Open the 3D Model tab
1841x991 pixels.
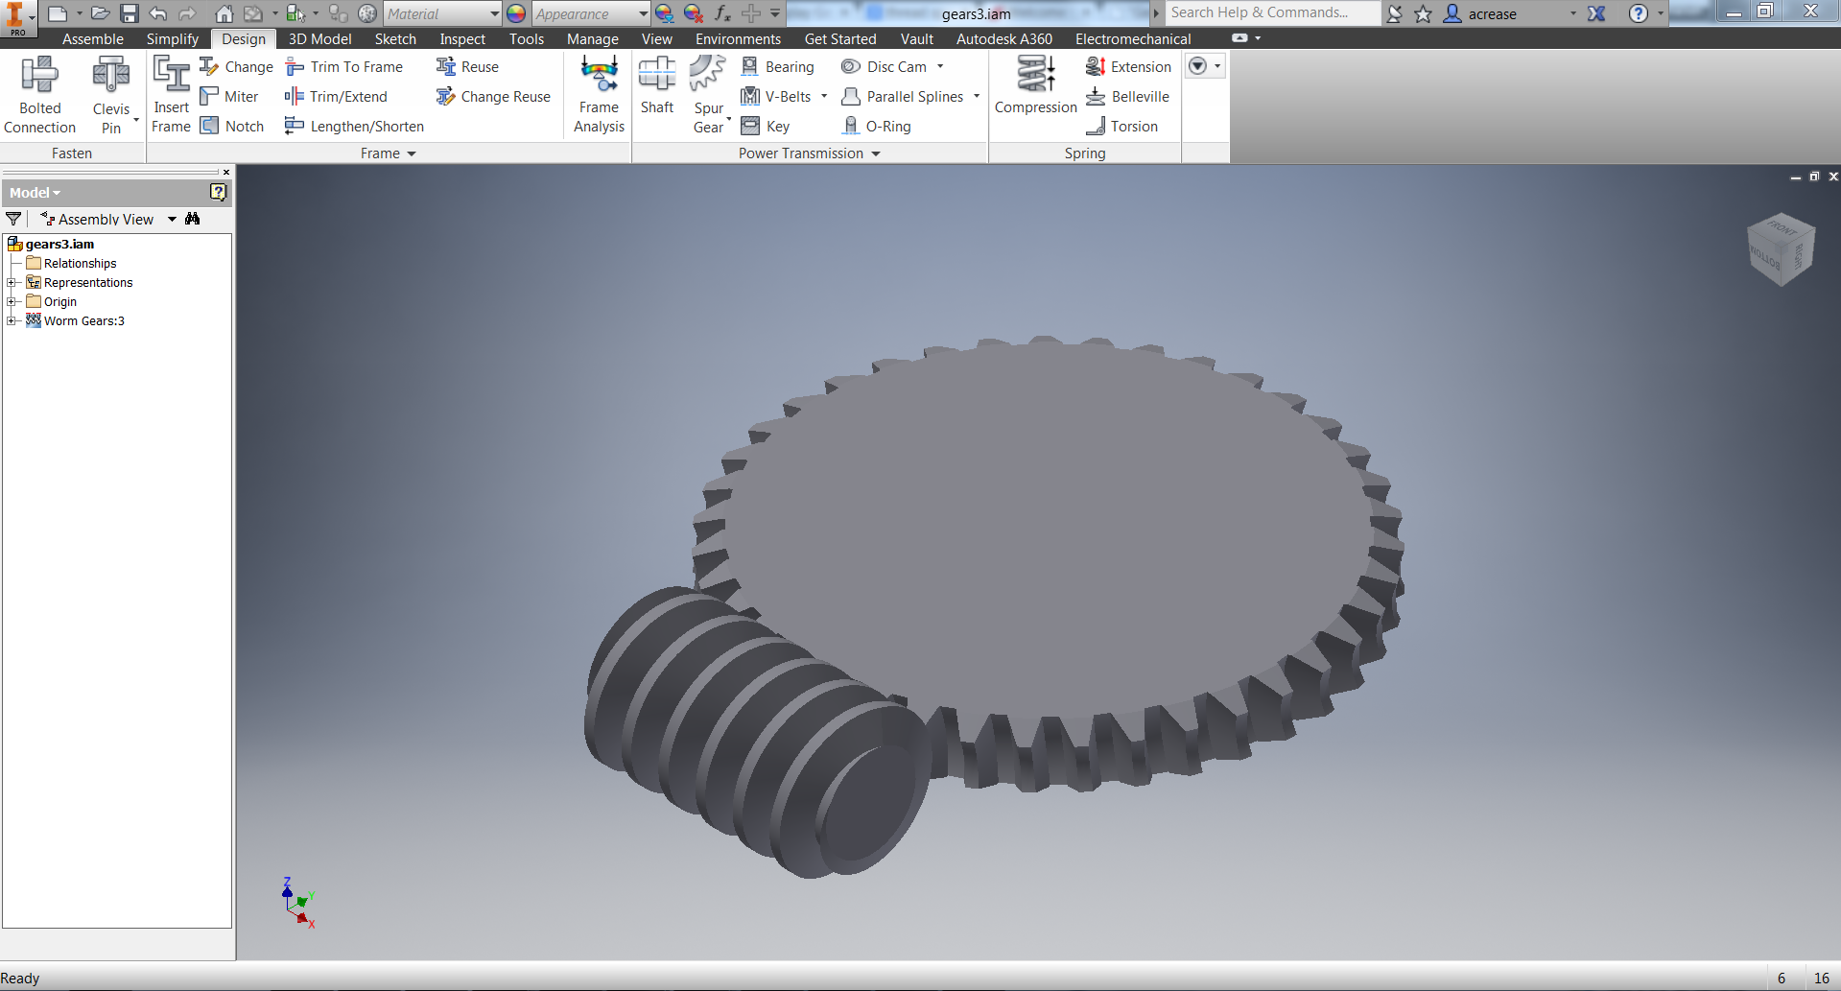319,38
